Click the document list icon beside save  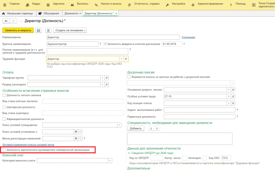(x=48, y=30)
